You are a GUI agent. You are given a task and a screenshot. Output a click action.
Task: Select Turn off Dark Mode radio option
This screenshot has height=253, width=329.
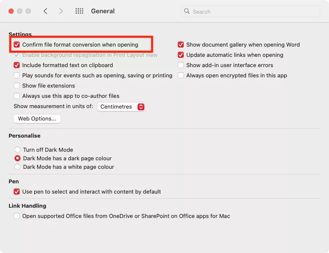click(18, 150)
